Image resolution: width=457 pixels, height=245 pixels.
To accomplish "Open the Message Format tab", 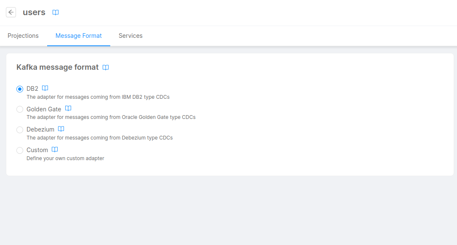I will (78, 36).
